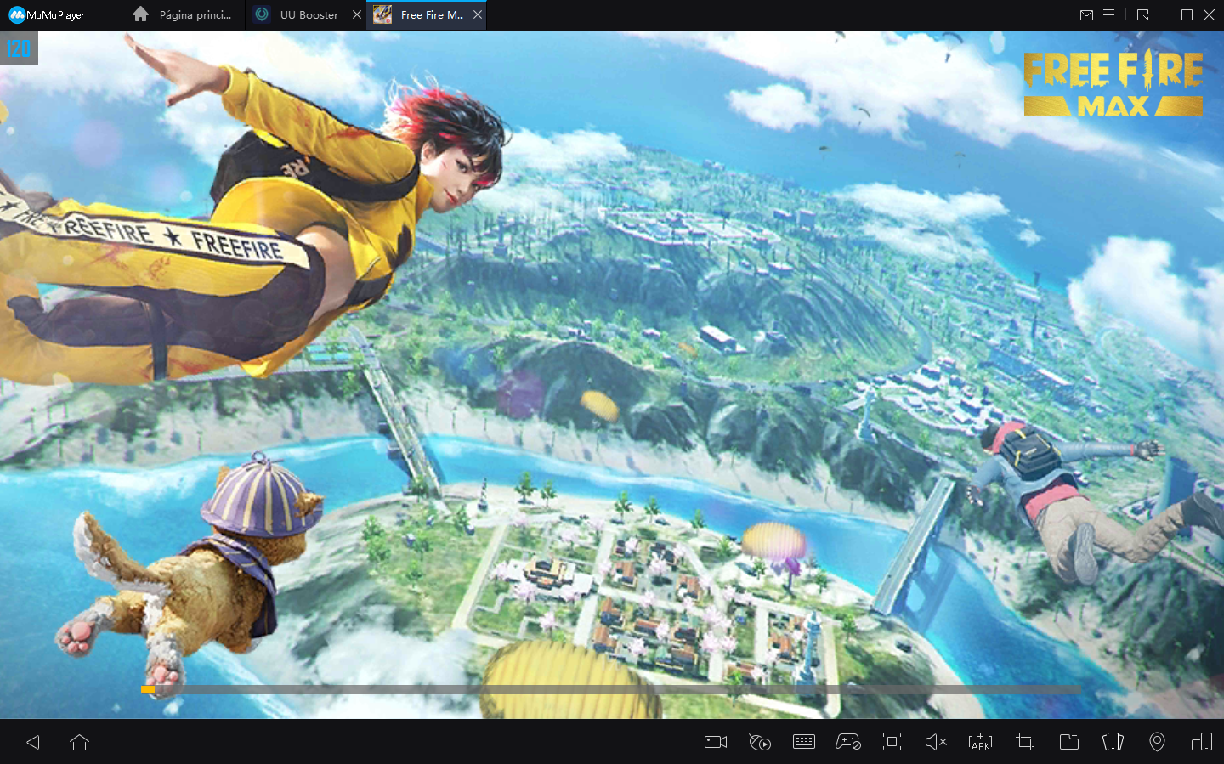The image size is (1224, 764).
Task: Switch to the Página principal tab
Action: coord(184,15)
